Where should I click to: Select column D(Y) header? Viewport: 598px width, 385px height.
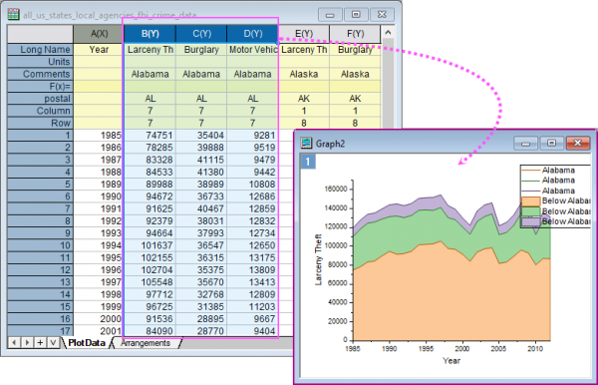(252, 34)
